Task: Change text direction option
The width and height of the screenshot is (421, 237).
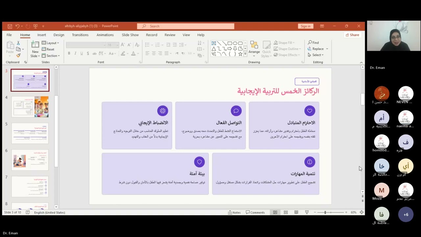Action: pyautogui.click(x=200, y=43)
